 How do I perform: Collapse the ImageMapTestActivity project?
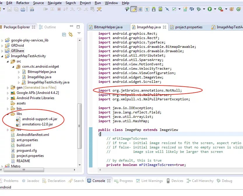tap(2, 56)
